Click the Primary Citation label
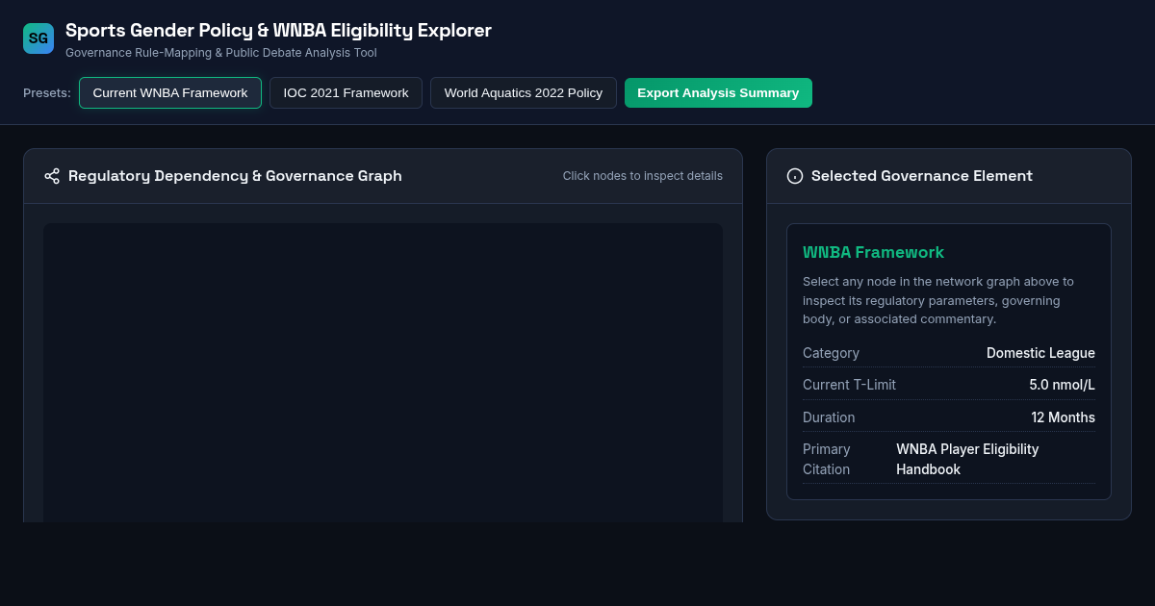 pos(827,460)
